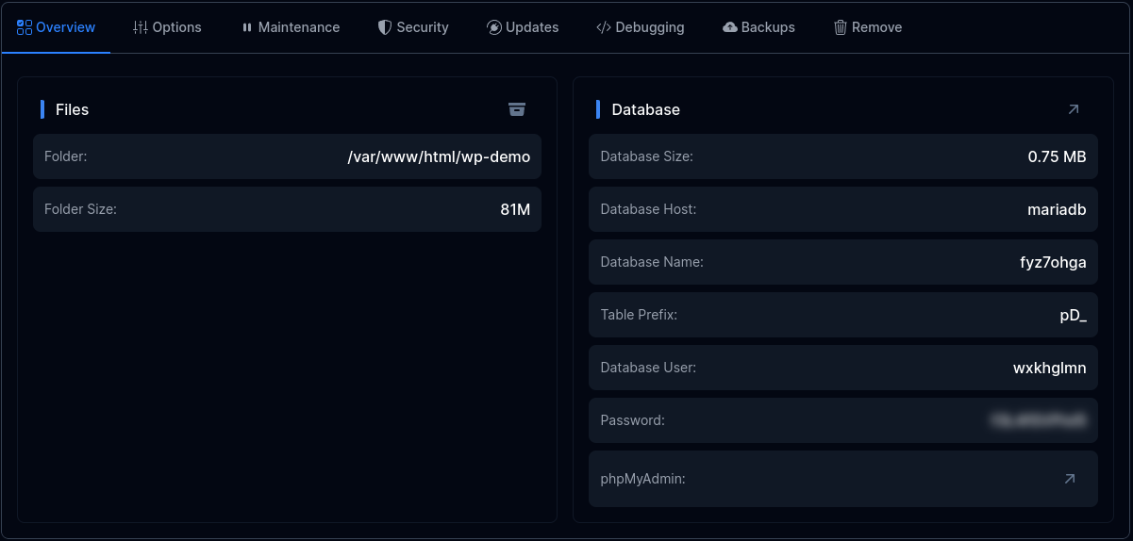Switch to the Overview tab
This screenshot has width=1133, height=541.
tap(57, 27)
